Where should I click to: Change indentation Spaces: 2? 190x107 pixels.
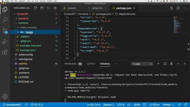tap(109, 105)
